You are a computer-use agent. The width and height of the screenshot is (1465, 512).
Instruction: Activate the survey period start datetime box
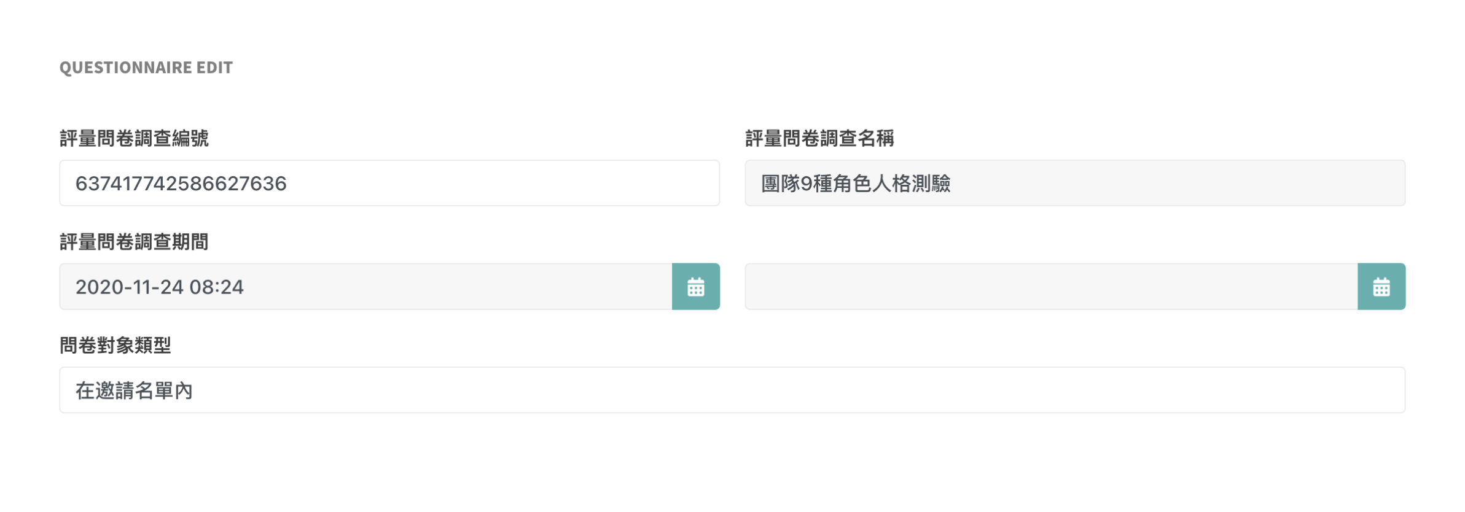365,287
